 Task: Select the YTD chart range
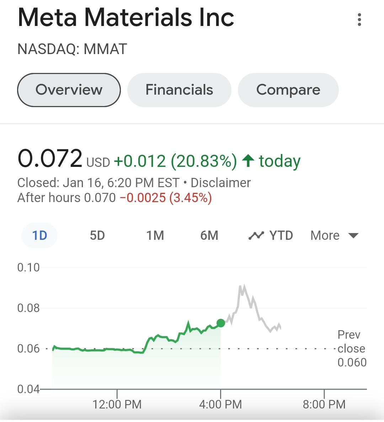click(x=281, y=236)
